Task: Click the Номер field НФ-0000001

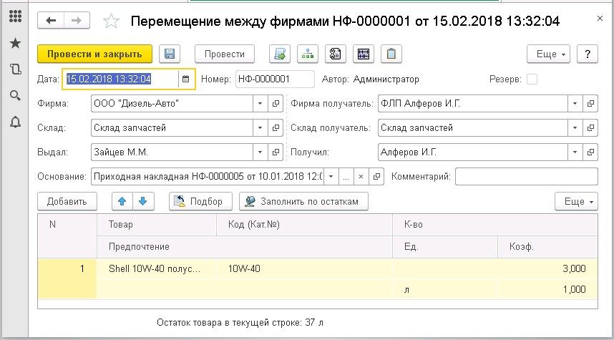Action: click(275, 79)
